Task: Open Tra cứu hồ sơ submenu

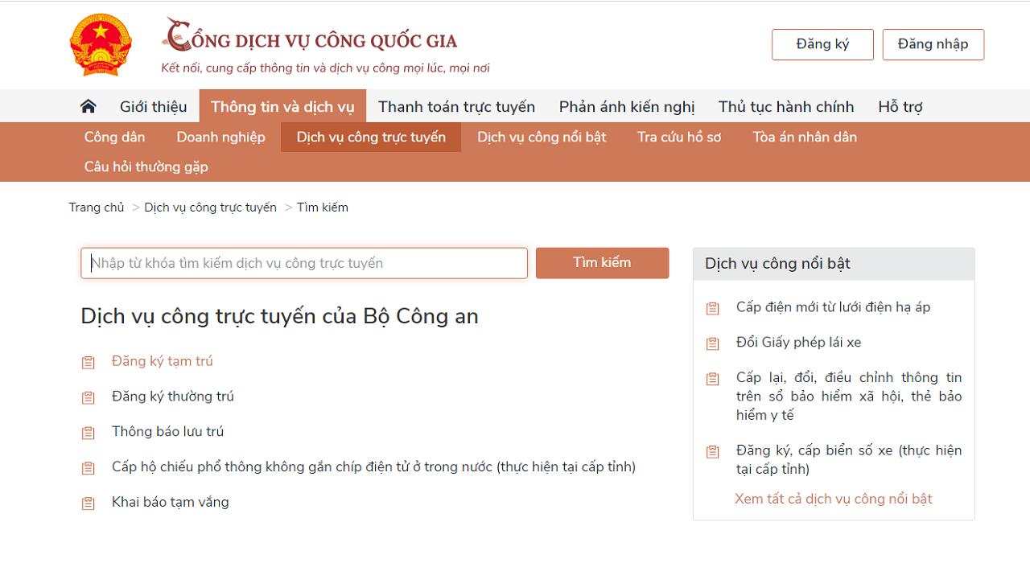Action: [679, 137]
